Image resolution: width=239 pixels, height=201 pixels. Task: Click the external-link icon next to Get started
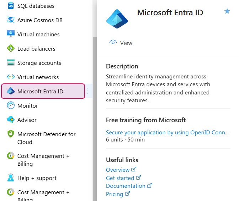click(138, 177)
